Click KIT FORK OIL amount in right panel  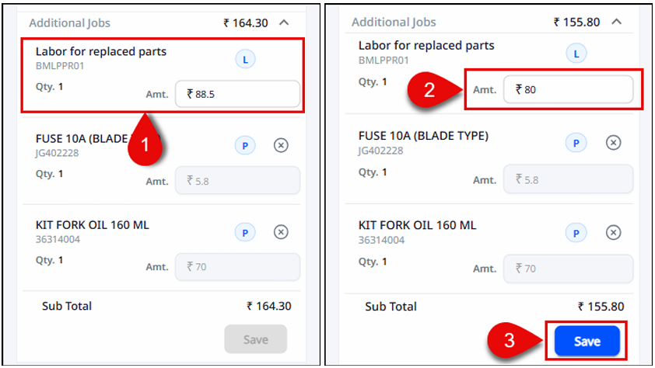568,269
